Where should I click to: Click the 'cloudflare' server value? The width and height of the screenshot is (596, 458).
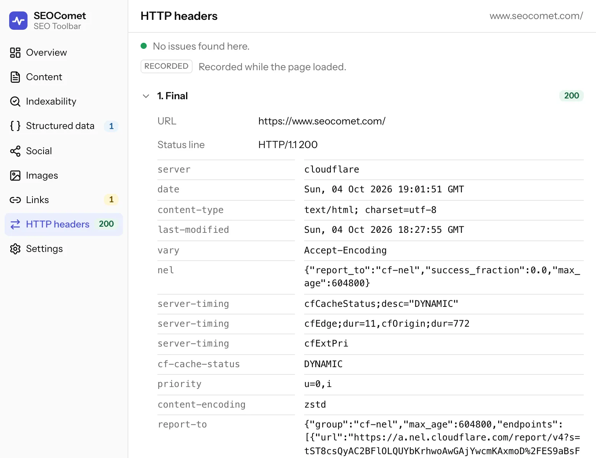(332, 169)
